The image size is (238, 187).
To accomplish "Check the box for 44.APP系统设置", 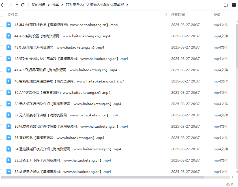I will point(1,36).
